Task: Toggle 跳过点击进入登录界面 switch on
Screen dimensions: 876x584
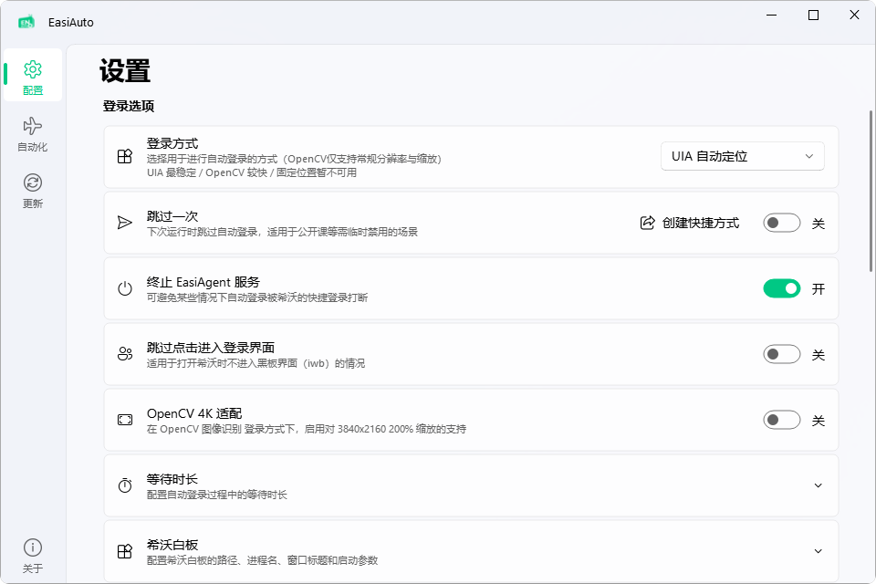Action: pyautogui.click(x=781, y=354)
